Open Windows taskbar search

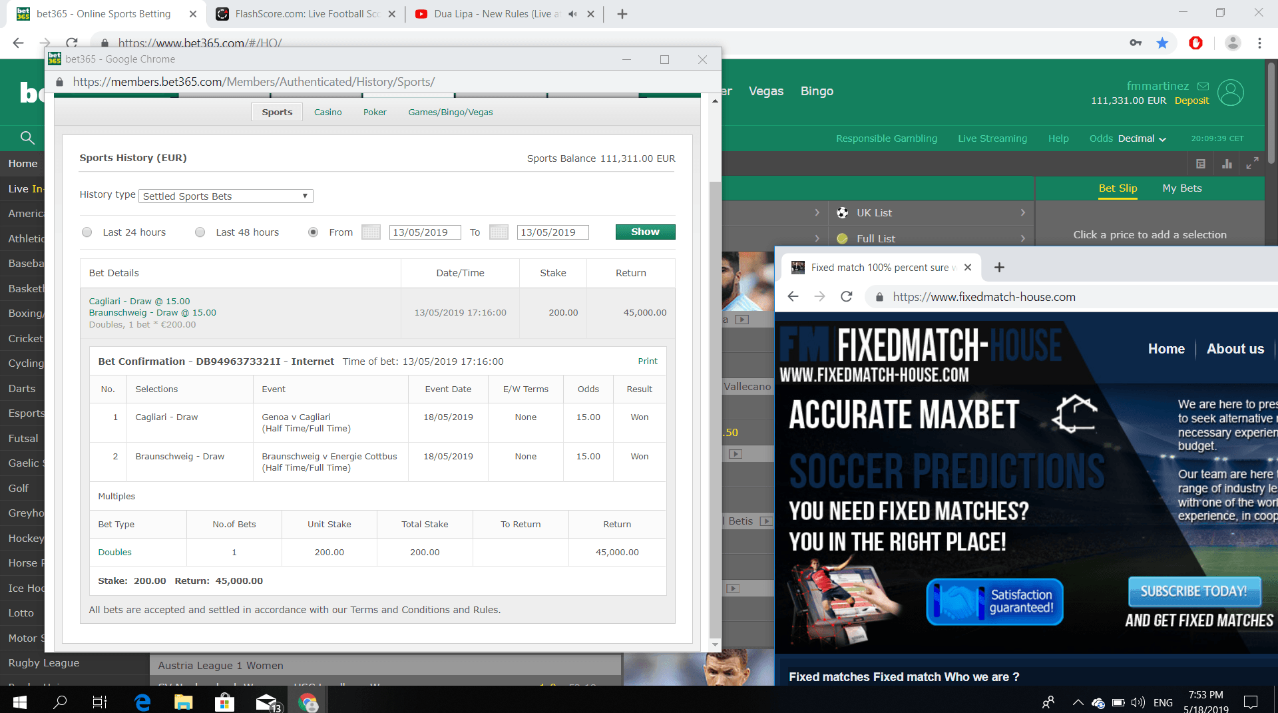point(60,702)
